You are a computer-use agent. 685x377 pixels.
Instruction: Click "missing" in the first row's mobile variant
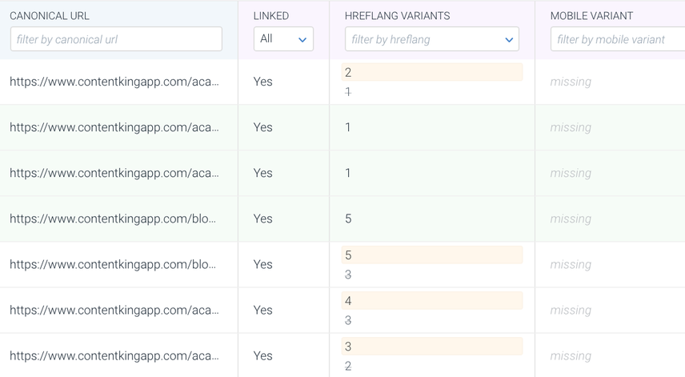coord(571,82)
